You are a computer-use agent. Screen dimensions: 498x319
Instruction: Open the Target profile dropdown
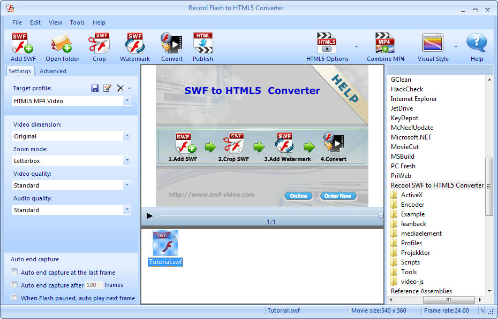click(x=127, y=101)
